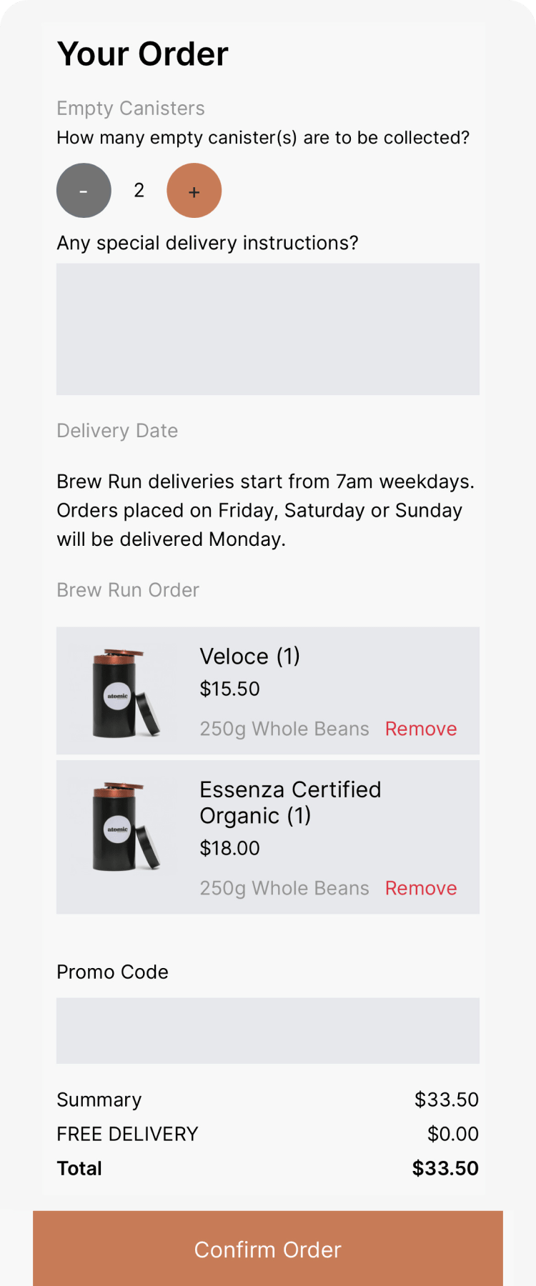
Task: Click the 250g Whole Beans label under Veloce
Action: tap(284, 729)
